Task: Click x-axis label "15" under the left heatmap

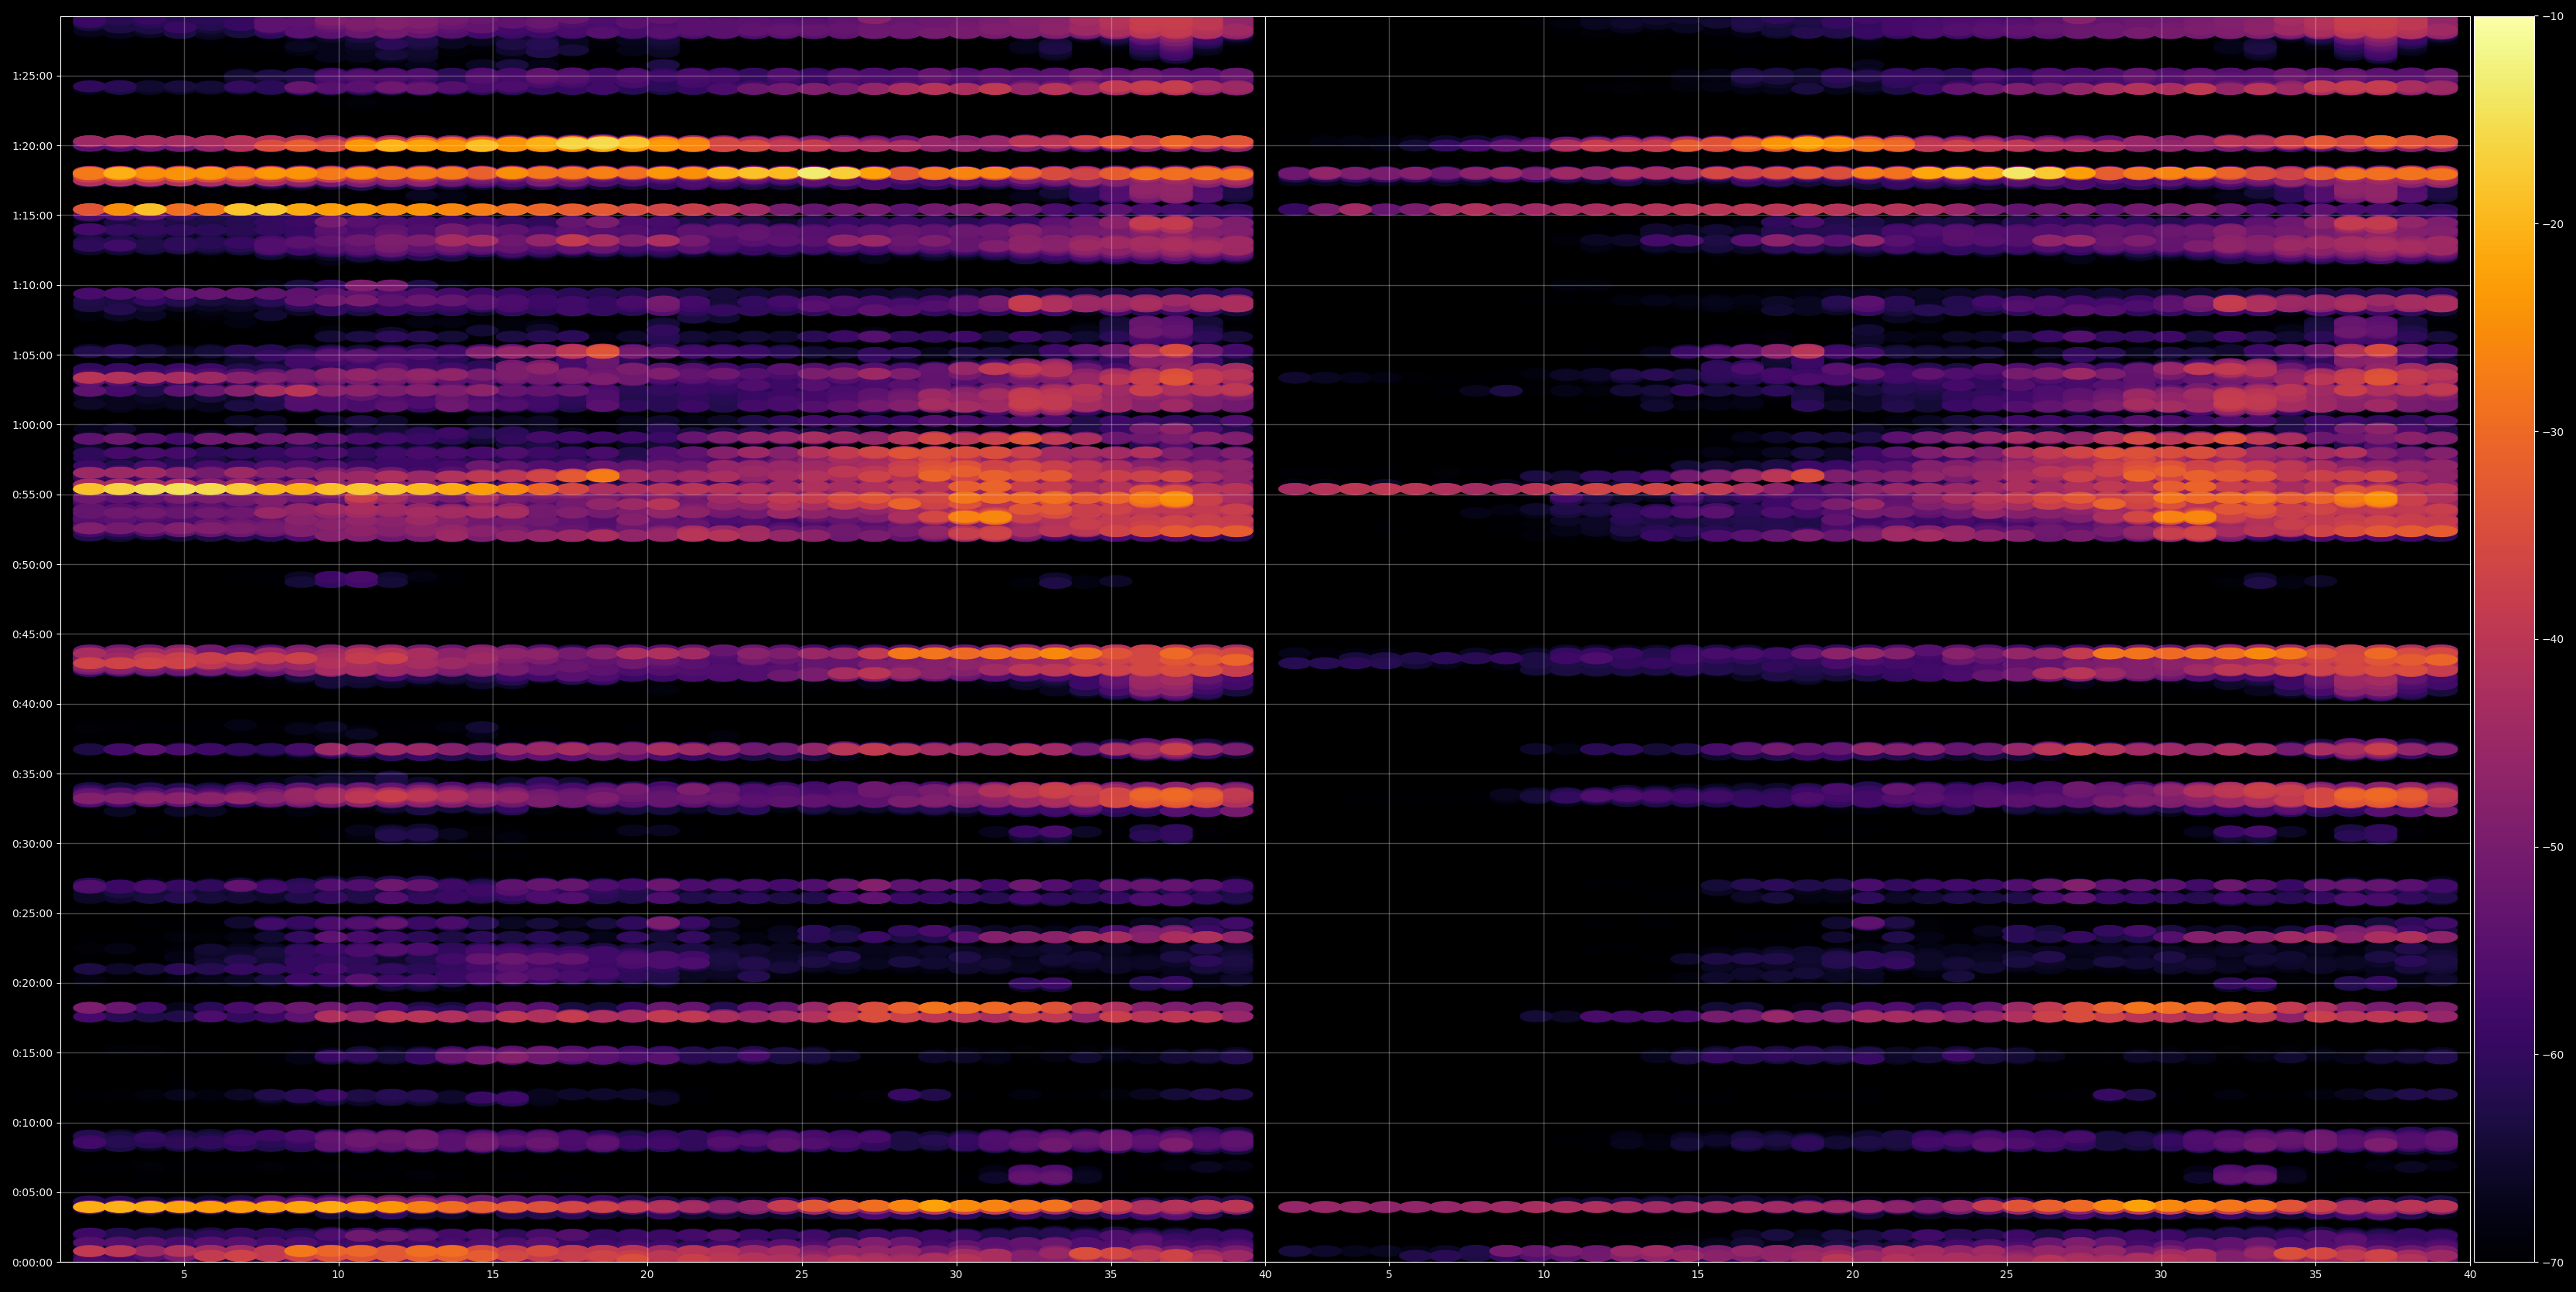Action: [493, 1275]
